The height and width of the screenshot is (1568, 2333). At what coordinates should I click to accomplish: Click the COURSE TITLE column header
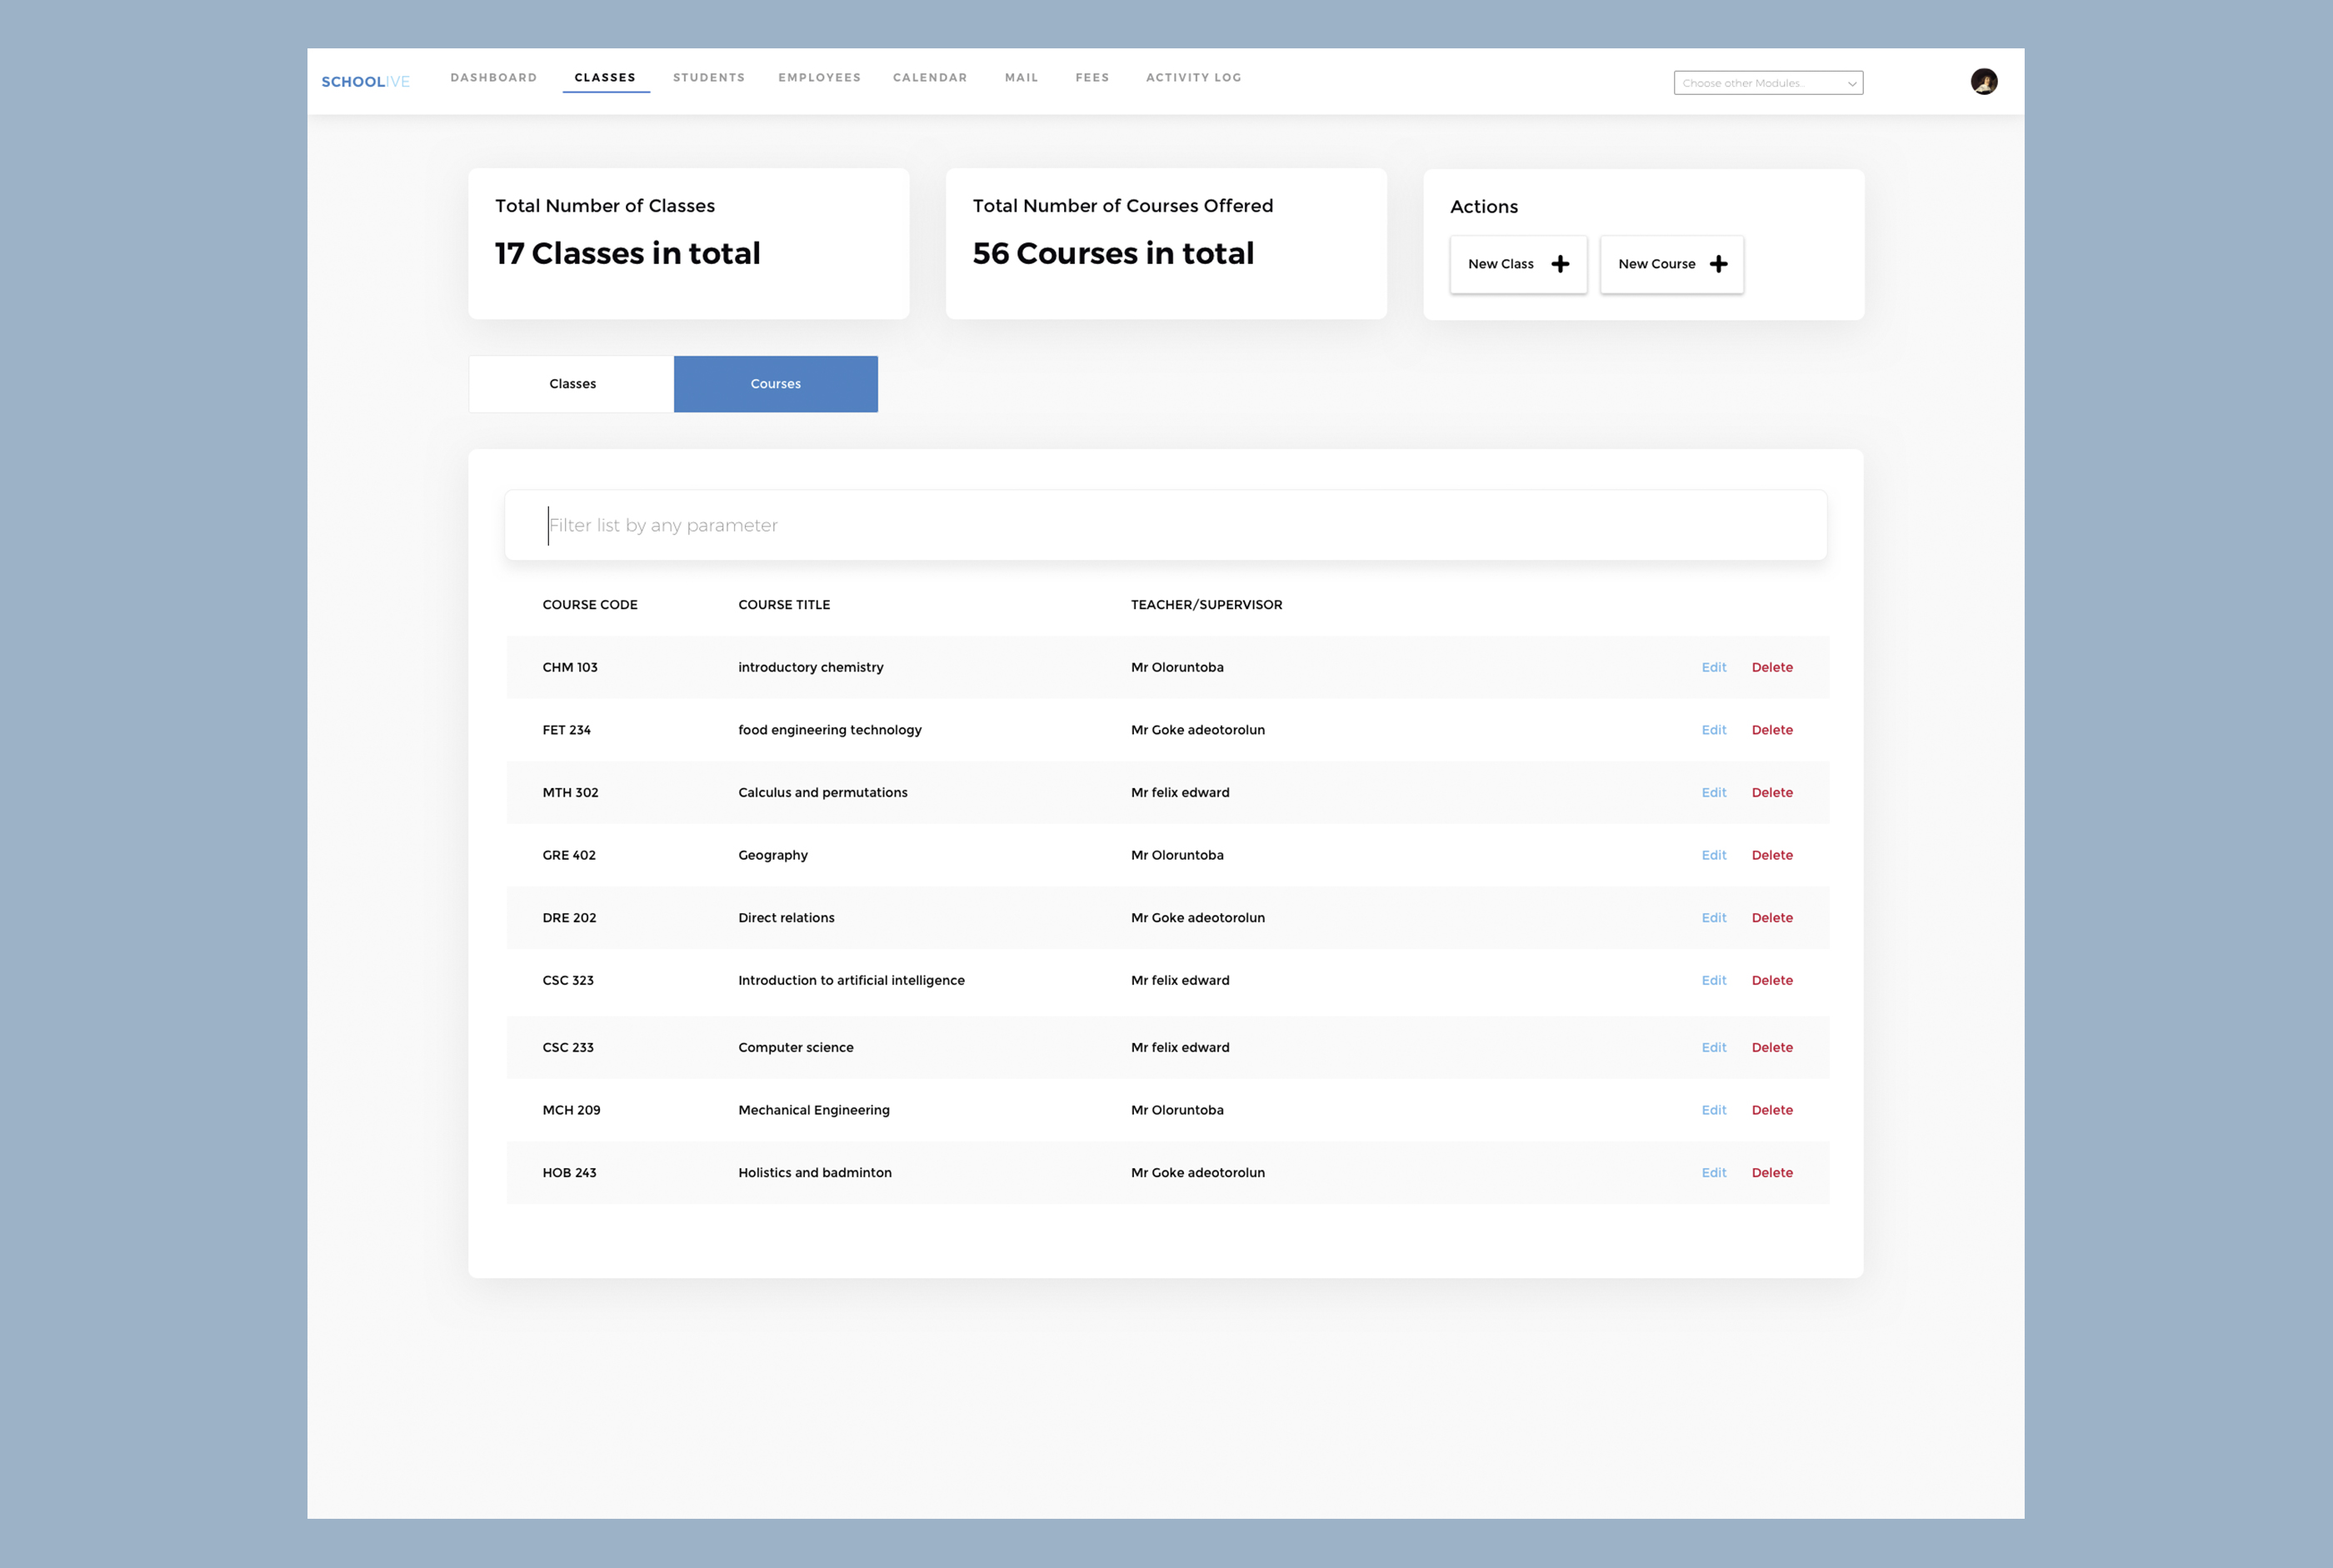(784, 605)
